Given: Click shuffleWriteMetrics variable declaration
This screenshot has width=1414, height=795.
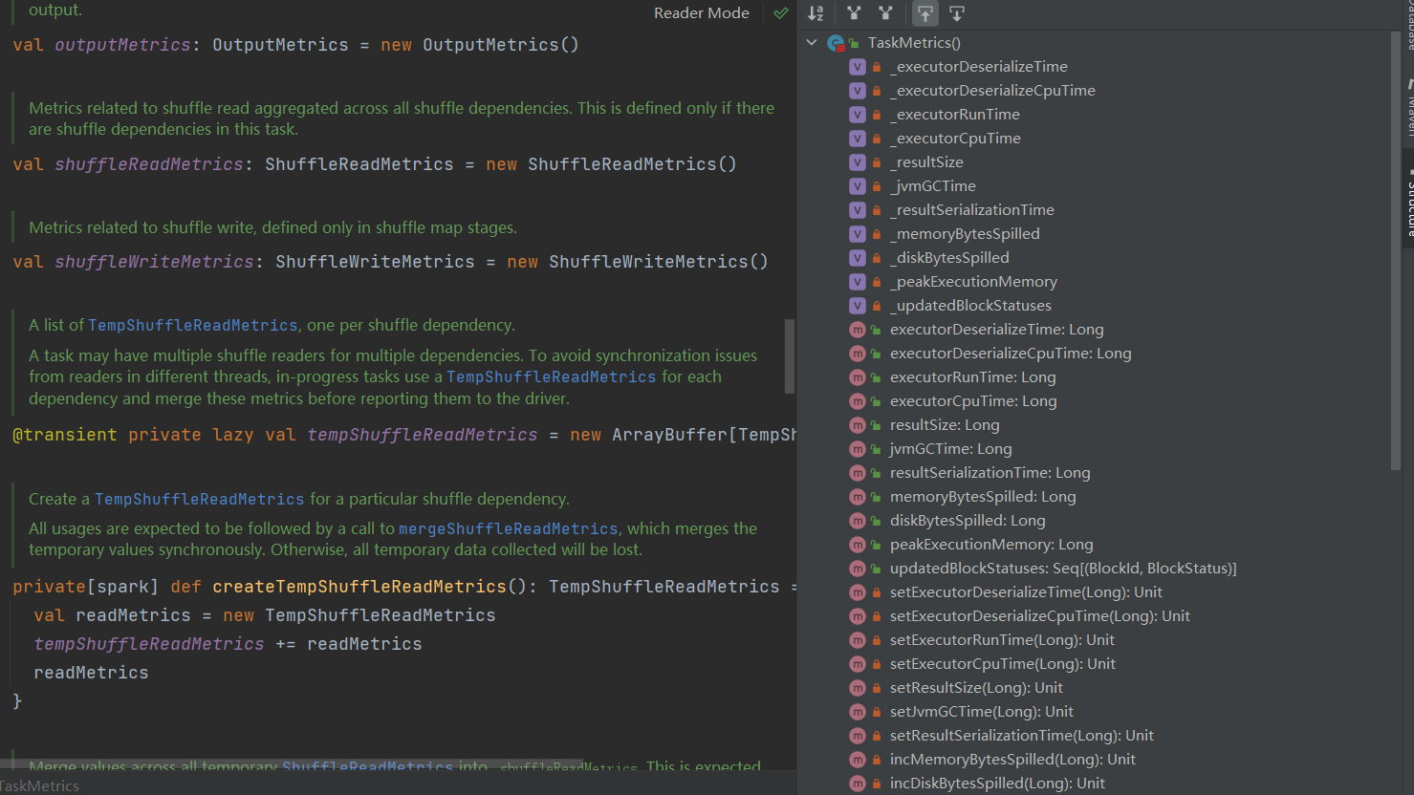Looking at the screenshot, I should click(x=154, y=262).
